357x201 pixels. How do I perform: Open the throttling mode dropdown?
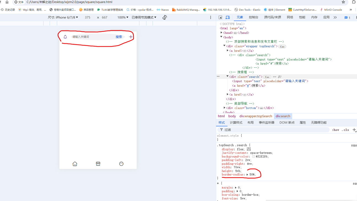click(x=144, y=17)
